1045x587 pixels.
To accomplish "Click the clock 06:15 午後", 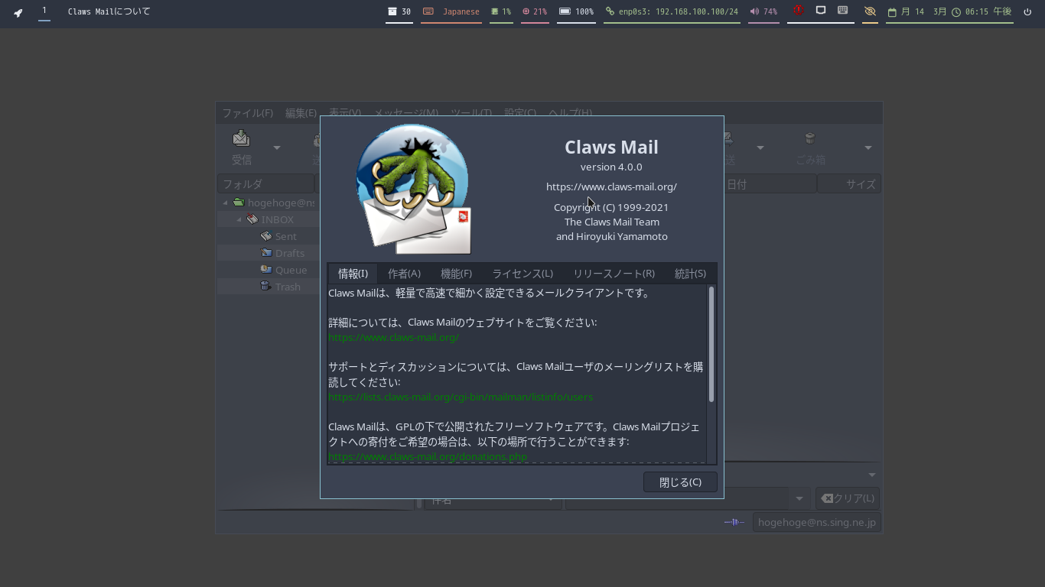I will pyautogui.click(x=982, y=11).
